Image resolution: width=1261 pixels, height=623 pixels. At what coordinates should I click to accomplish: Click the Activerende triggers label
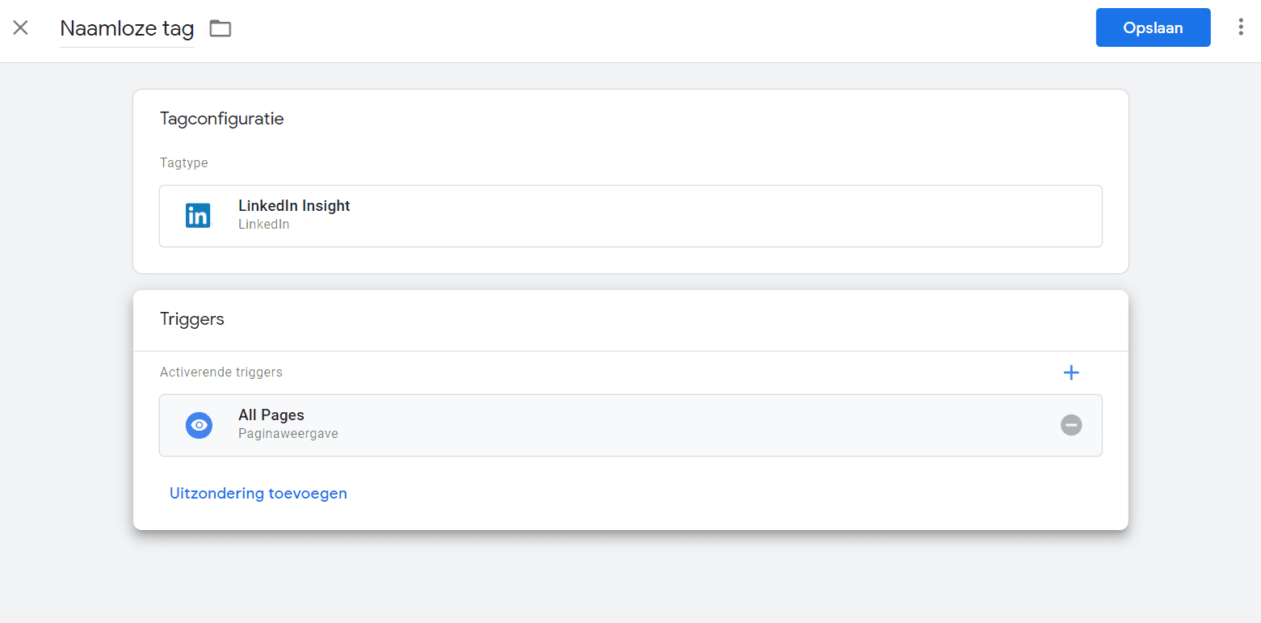(x=221, y=373)
